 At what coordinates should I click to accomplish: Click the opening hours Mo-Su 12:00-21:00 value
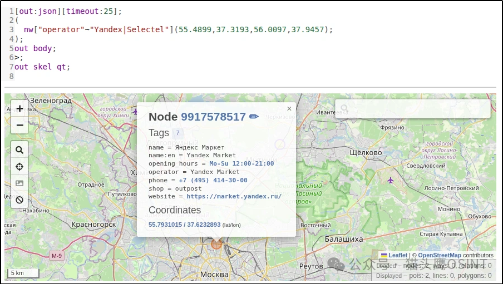(241, 163)
